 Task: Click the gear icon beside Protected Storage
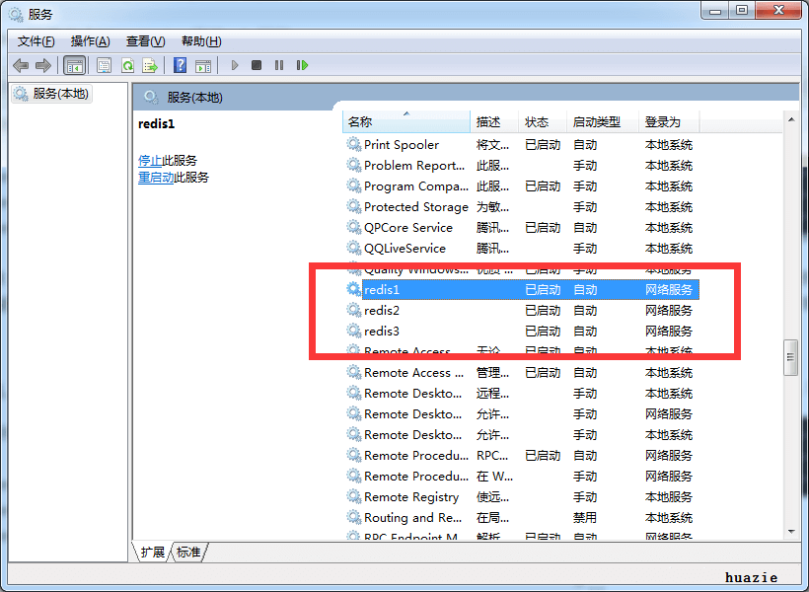[x=353, y=206]
